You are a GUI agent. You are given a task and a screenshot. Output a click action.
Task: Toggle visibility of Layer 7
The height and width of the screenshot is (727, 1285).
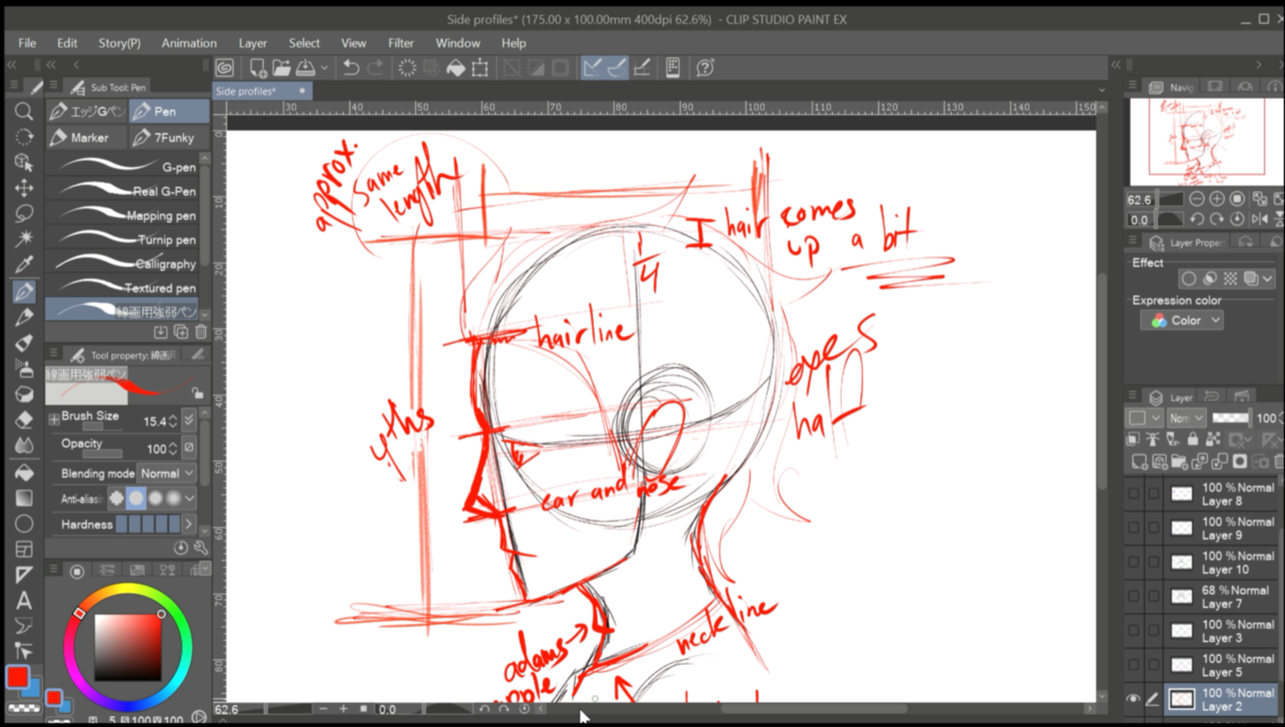pyautogui.click(x=1133, y=597)
